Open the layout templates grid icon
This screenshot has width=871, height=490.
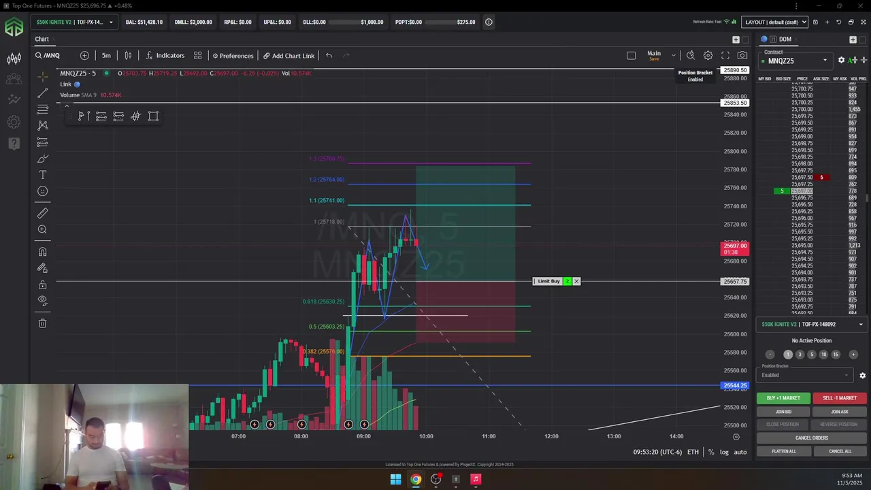tap(197, 55)
